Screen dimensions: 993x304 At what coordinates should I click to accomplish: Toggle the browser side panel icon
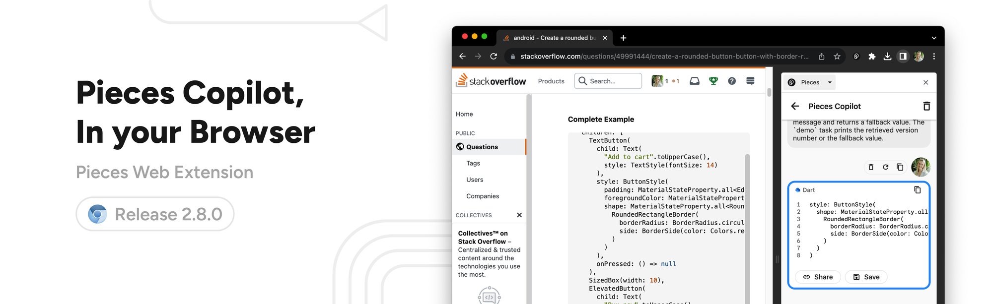(903, 57)
